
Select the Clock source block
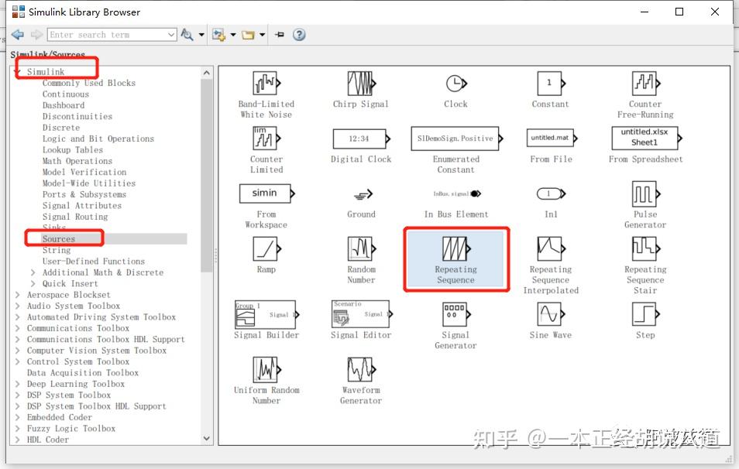[456, 84]
